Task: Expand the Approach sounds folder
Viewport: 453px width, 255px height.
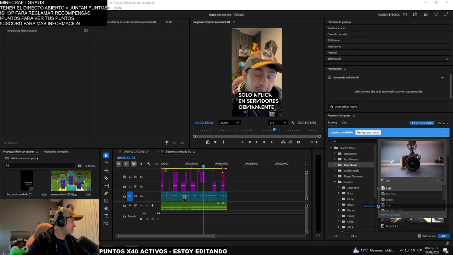Action: click(338, 188)
